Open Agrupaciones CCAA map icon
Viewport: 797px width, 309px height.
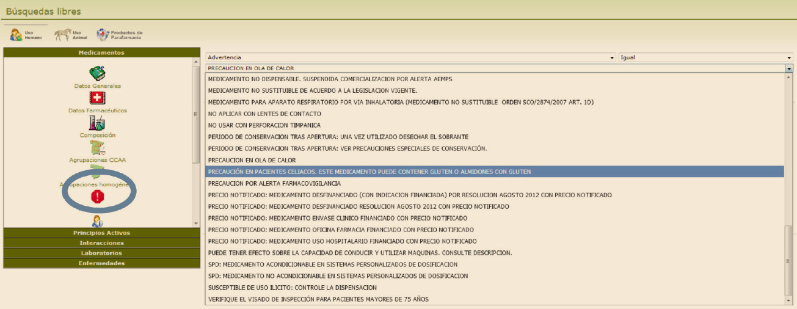click(x=98, y=147)
